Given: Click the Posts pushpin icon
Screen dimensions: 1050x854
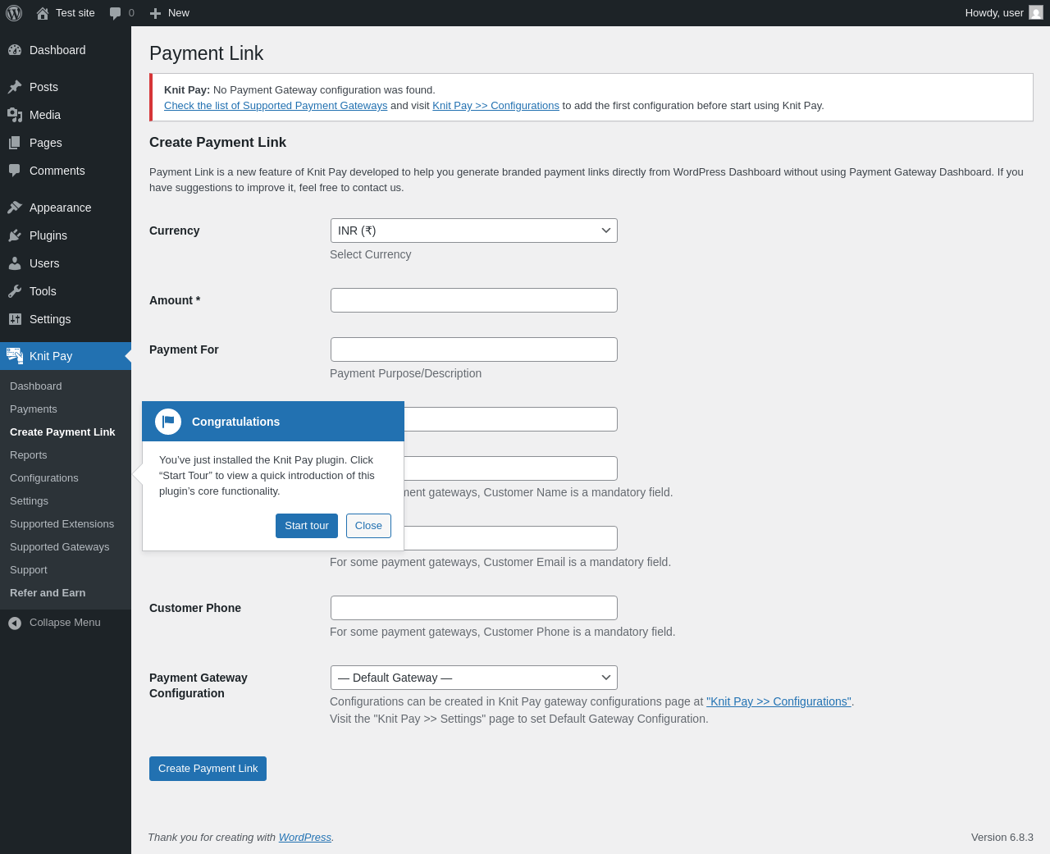Looking at the screenshot, I should (15, 87).
